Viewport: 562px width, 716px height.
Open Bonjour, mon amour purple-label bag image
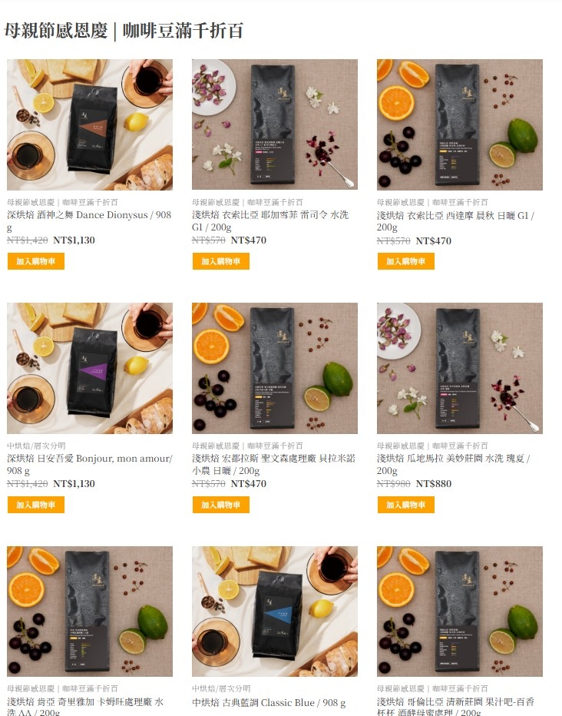click(90, 368)
